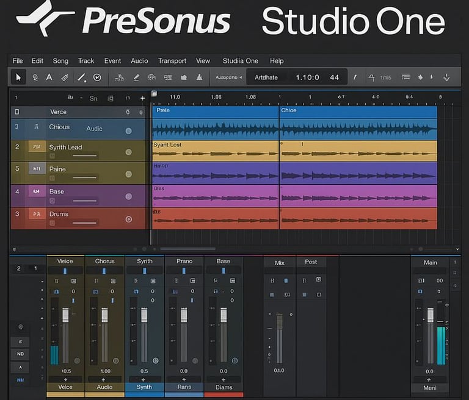This screenshot has width=469, height=400.
Task: Activate the circular listen tool icon
Action: click(97, 77)
